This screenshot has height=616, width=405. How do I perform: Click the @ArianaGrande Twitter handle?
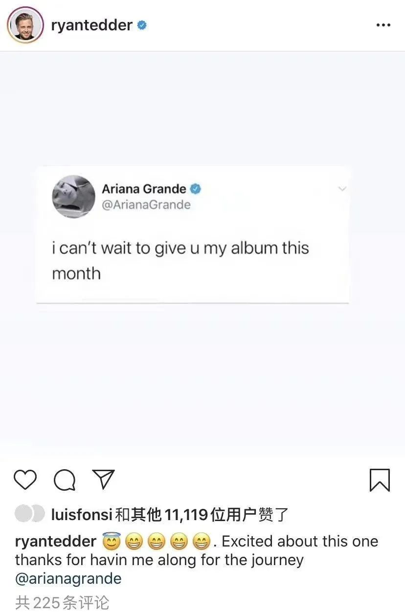pyautogui.click(x=146, y=205)
